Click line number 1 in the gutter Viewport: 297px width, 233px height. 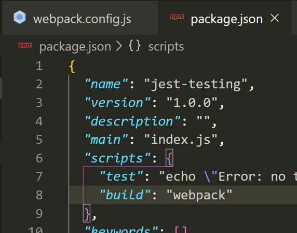(x=39, y=66)
